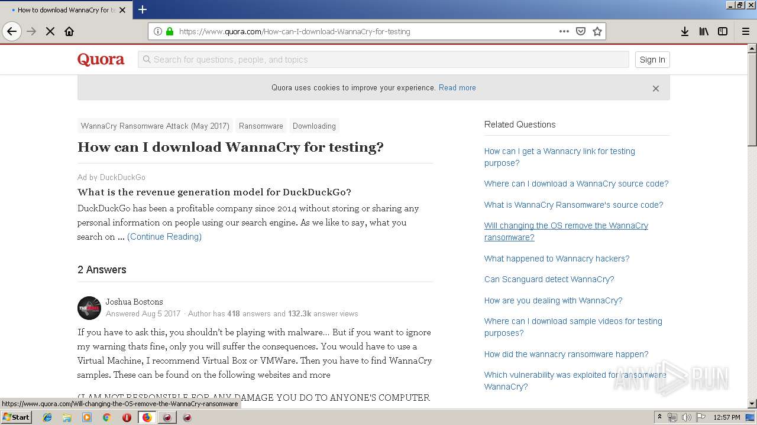
Task: Switch to Firefox taskbar button
Action: (147, 417)
